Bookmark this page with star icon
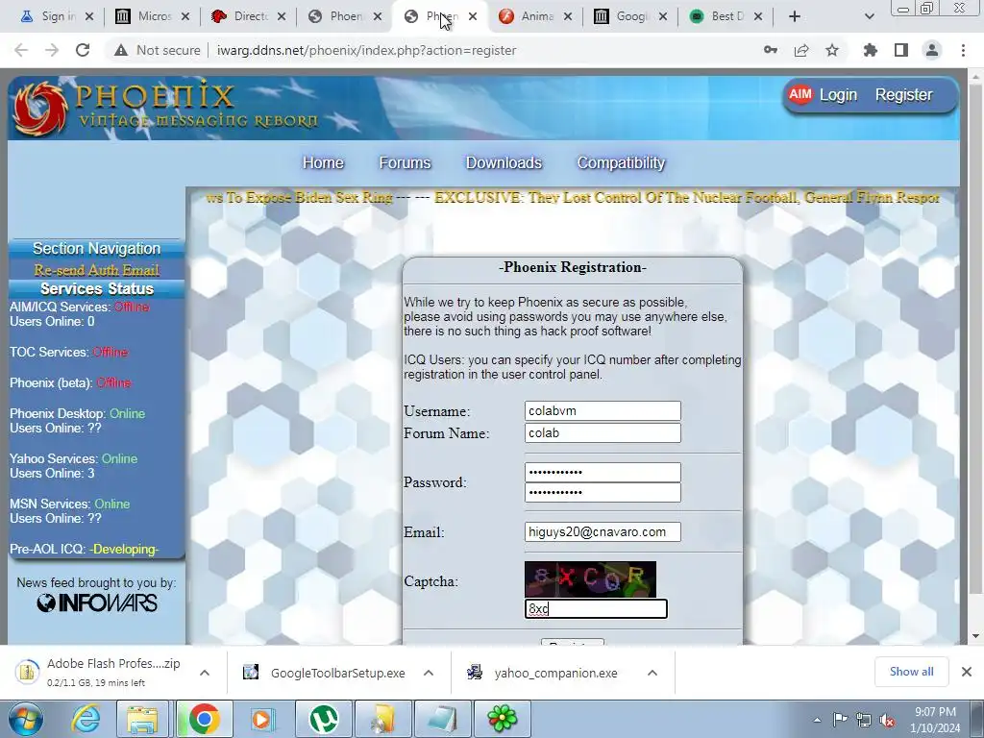Image resolution: width=984 pixels, height=738 pixels. click(x=832, y=50)
